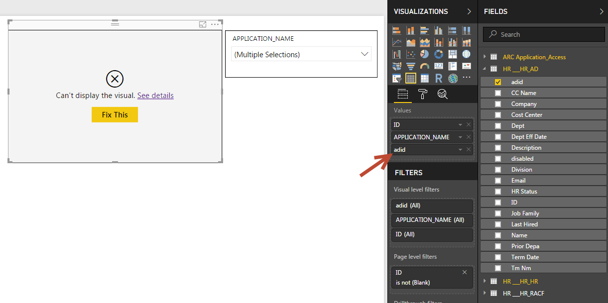Viewport: 608px width, 303px height.
Task: Tick the CC Name field checkbox
Action: coord(498,93)
